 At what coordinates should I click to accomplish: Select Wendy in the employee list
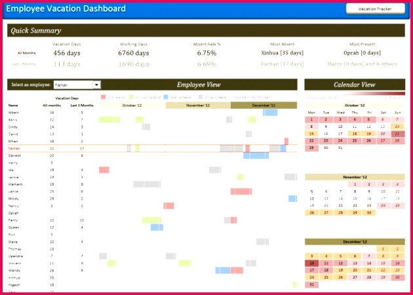coord(14,271)
